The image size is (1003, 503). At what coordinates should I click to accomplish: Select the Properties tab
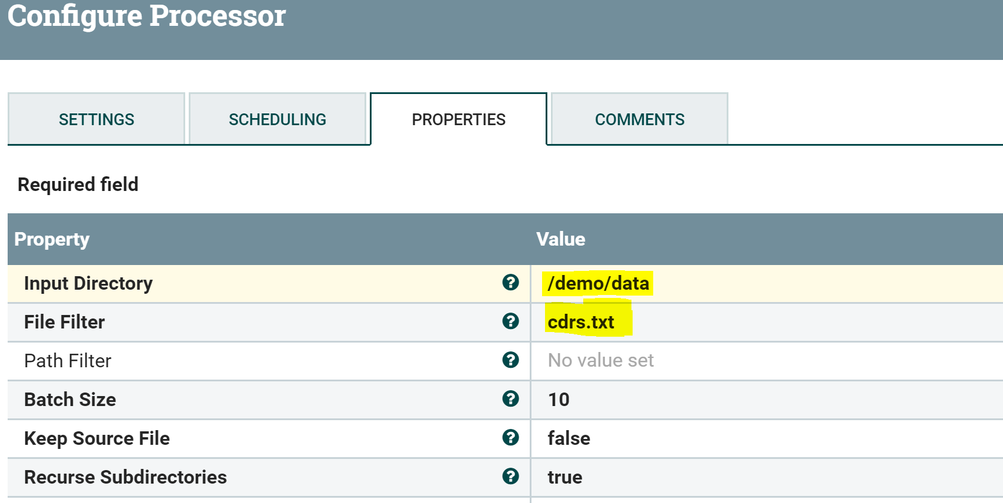pyautogui.click(x=459, y=119)
